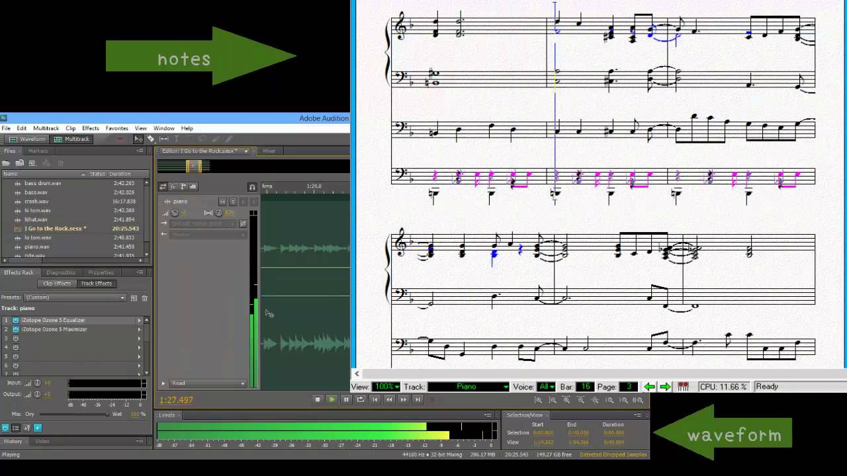
Task: Toggle the main effects rack power button
Action: [5, 428]
